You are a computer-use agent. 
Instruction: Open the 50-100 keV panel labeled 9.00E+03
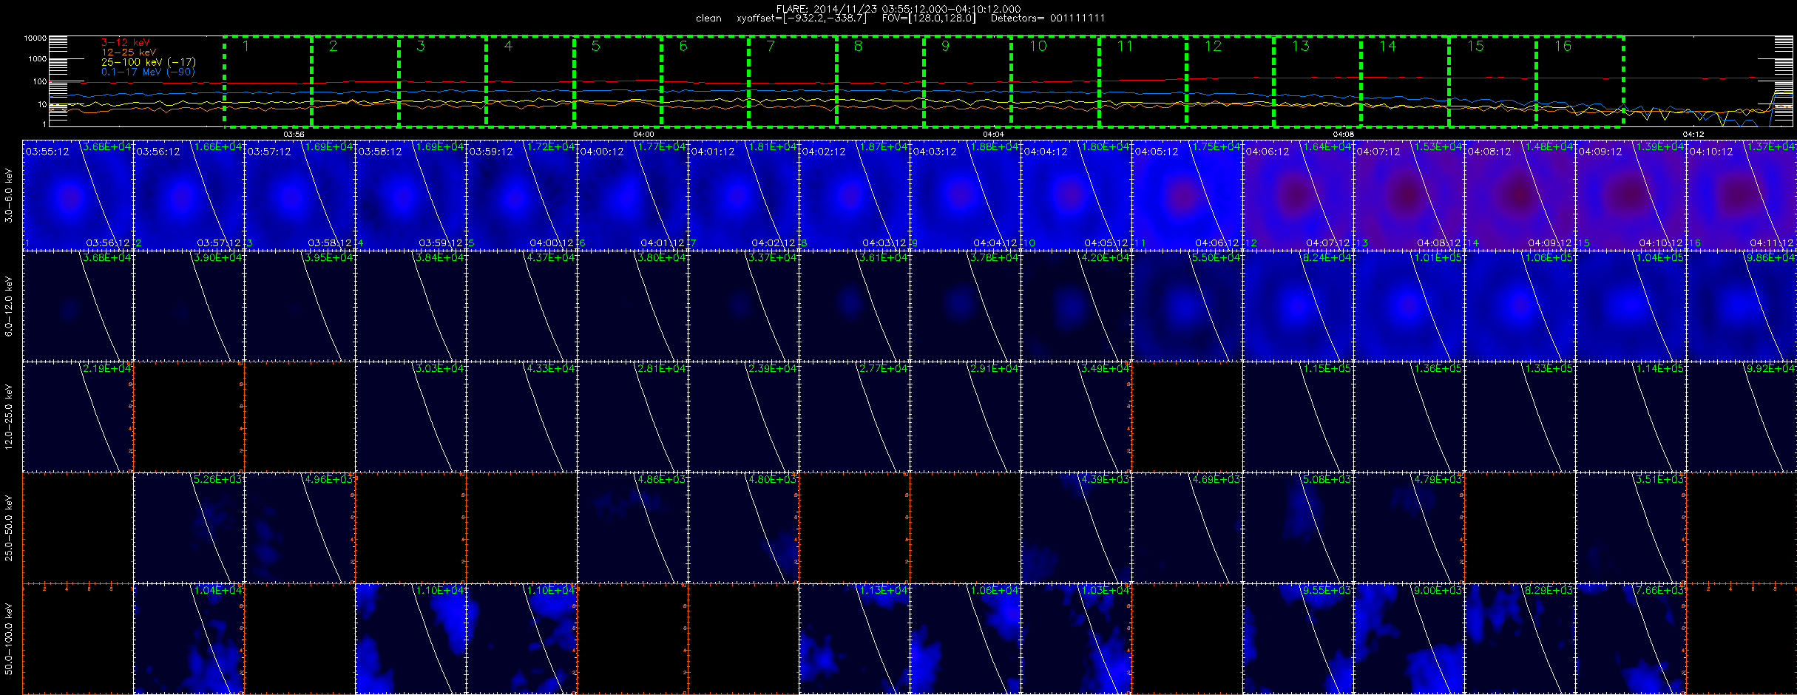pyautogui.click(x=1409, y=639)
